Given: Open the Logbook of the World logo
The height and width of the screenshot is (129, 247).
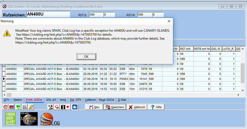Looking at the screenshot, I should (29, 119).
